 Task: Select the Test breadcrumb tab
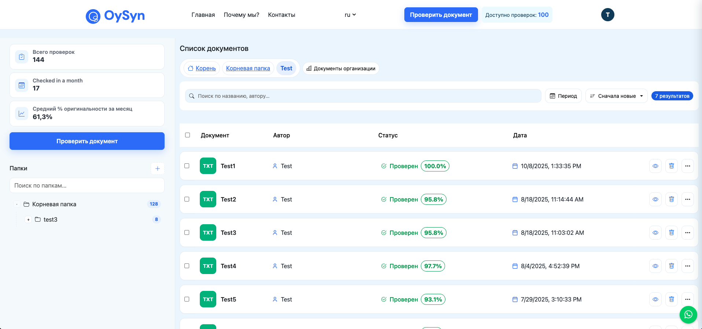286,68
